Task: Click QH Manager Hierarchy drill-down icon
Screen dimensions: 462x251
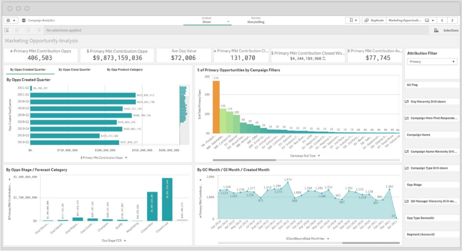Action: coord(407,201)
